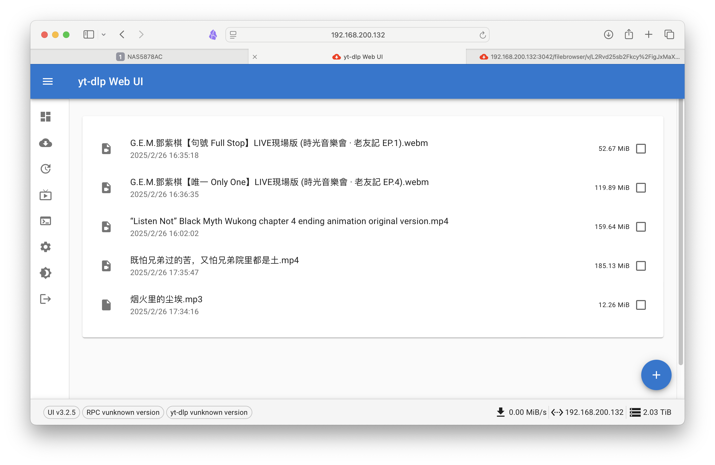Open the dashboard grid icon in sidebar
This screenshot has width=715, height=465.
tap(46, 117)
